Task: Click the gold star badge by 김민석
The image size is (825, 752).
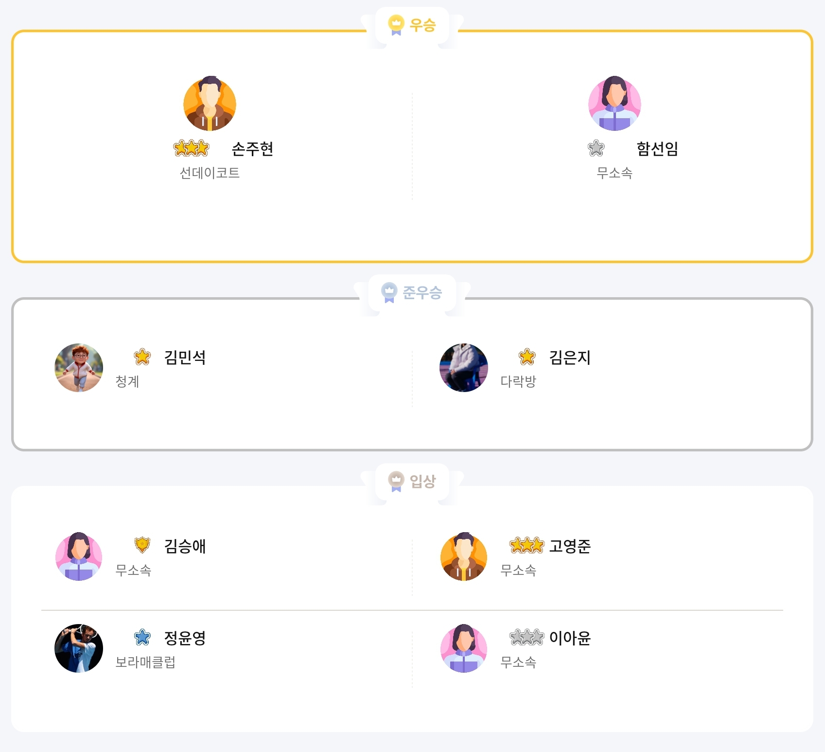Action: (x=142, y=357)
